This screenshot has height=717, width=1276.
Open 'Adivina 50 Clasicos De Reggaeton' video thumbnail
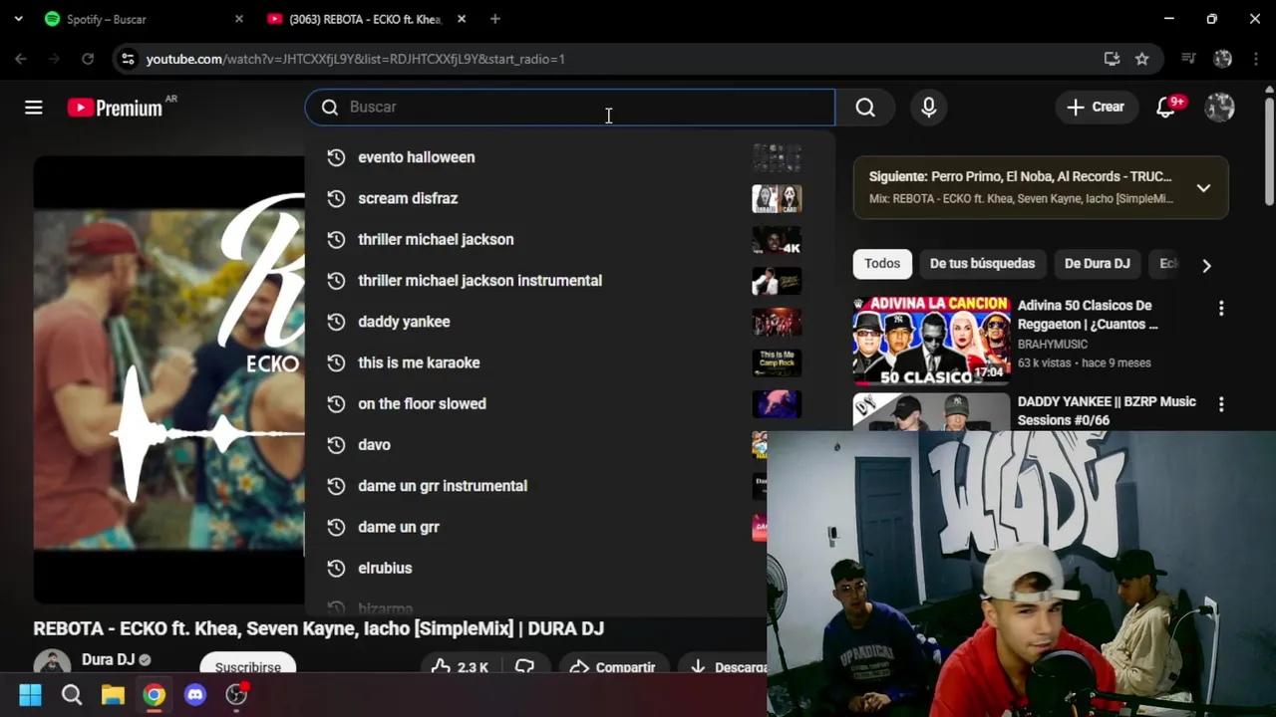[x=931, y=340]
